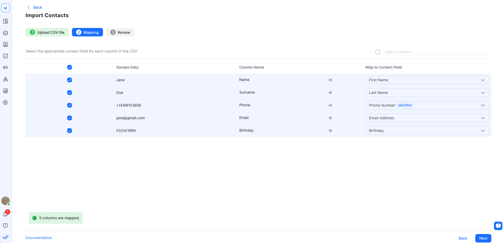Open the Inbox icon in sidebar
The image size is (504, 243).
pos(6,33)
